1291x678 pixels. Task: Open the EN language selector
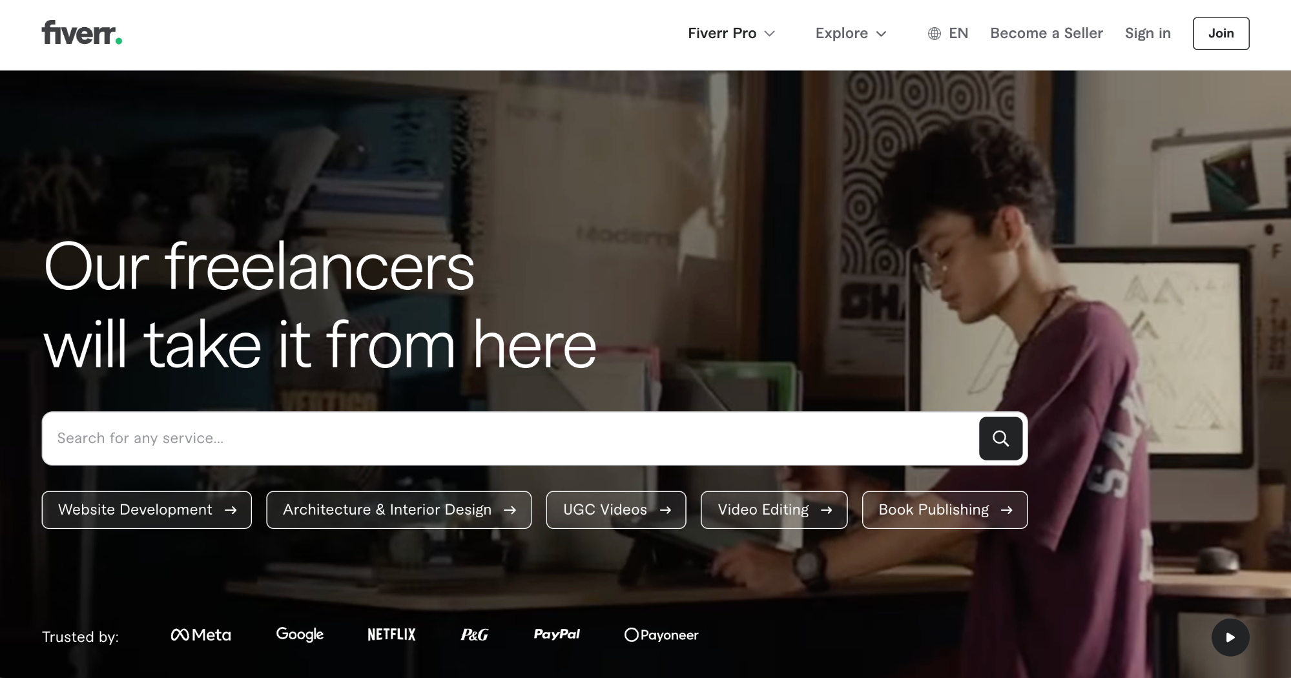tap(958, 34)
